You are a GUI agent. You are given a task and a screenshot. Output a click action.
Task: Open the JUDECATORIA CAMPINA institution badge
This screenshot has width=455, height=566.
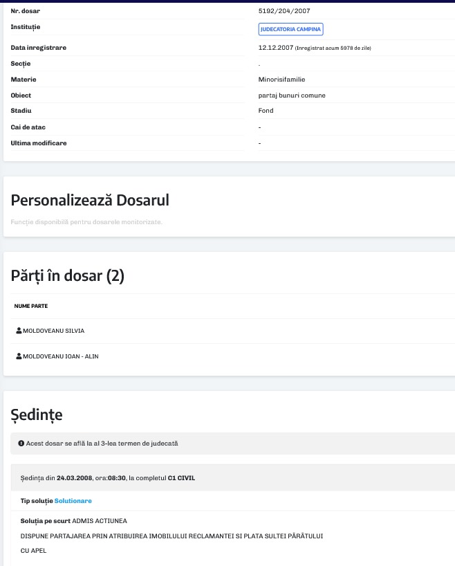(291, 29)
